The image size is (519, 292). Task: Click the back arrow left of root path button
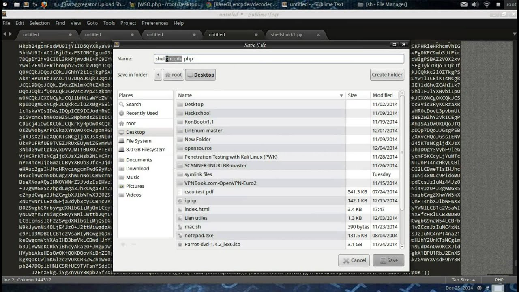coord(158,75)
